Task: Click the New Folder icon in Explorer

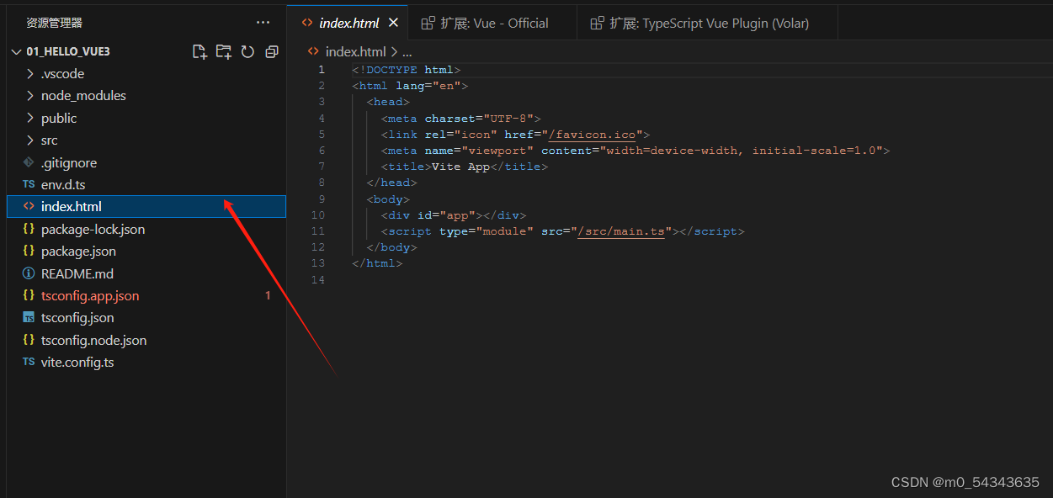Action: (x=224, y=50)
